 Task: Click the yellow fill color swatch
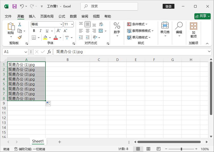[45, 37]
